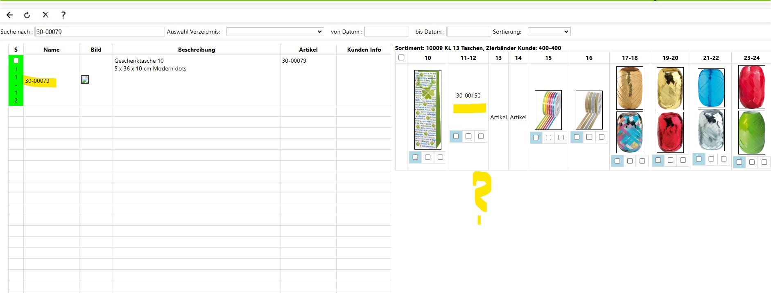Check the select-all box beside column 10
Screen dimensions: 771x293
coord(401,57)
